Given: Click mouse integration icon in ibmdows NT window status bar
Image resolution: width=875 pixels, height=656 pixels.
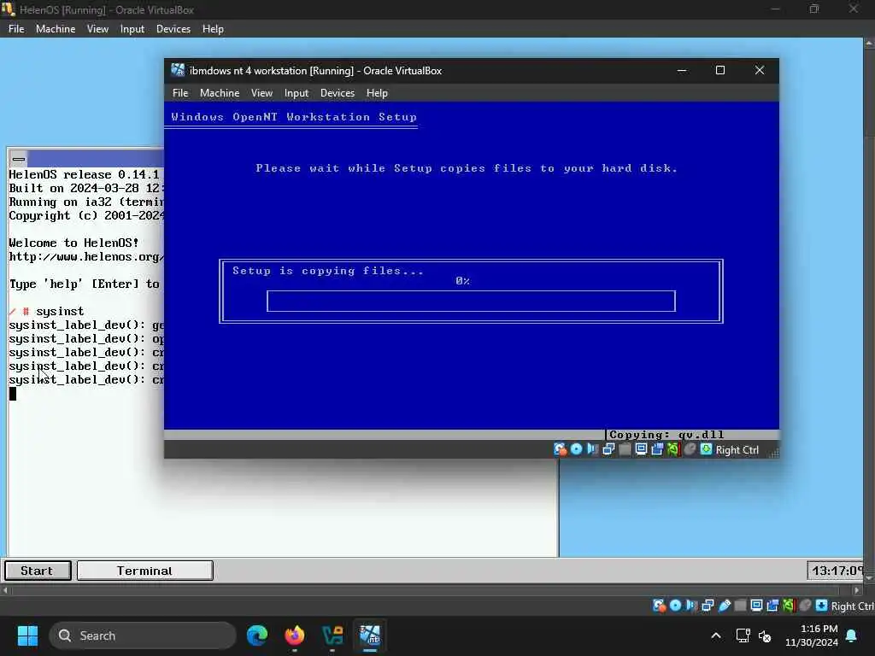Looking at the screenshot, I should [x=690, y=449].
